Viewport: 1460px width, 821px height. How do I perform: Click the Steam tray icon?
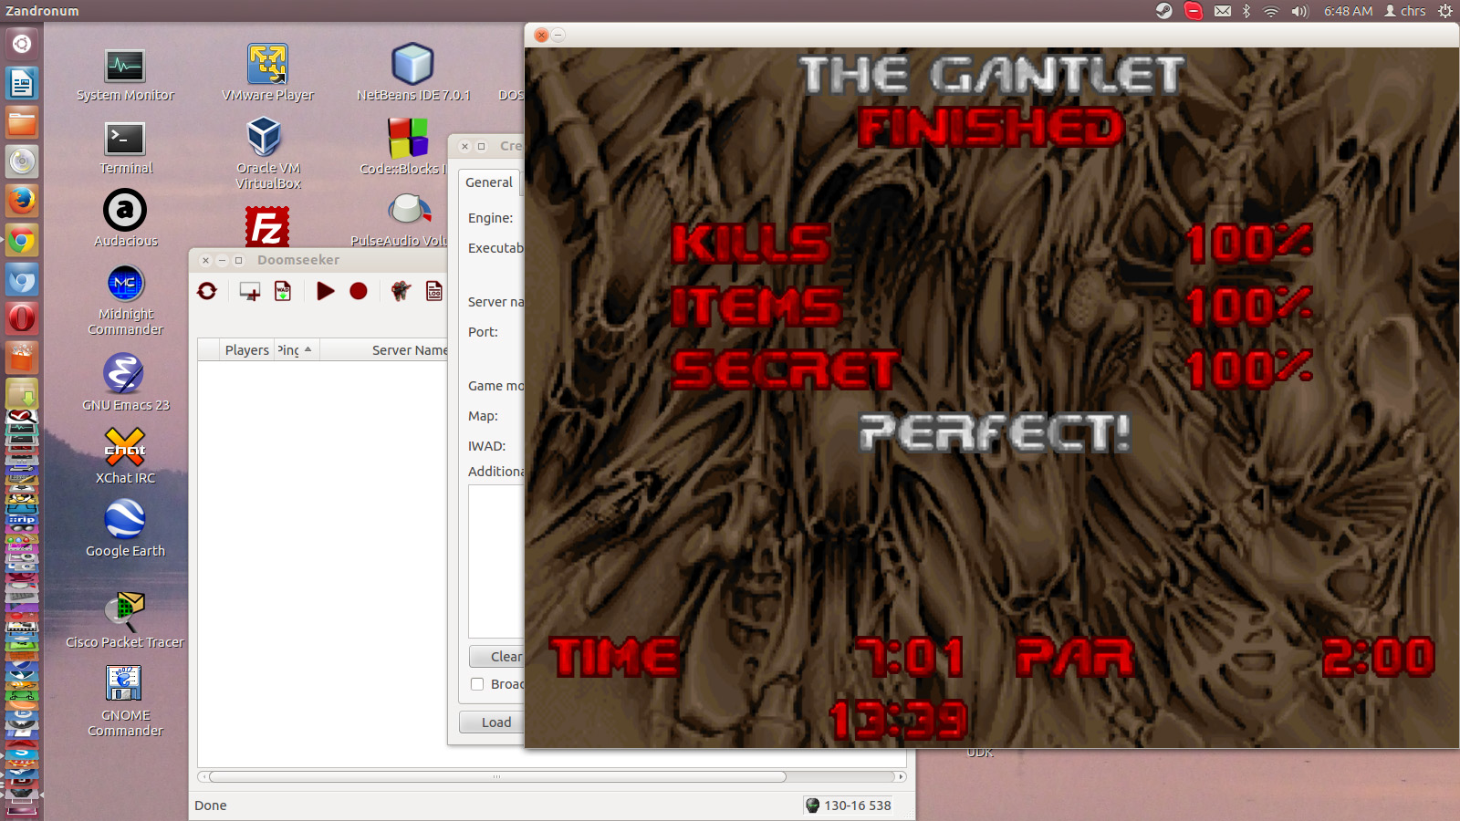click(x=1163, y=11)
